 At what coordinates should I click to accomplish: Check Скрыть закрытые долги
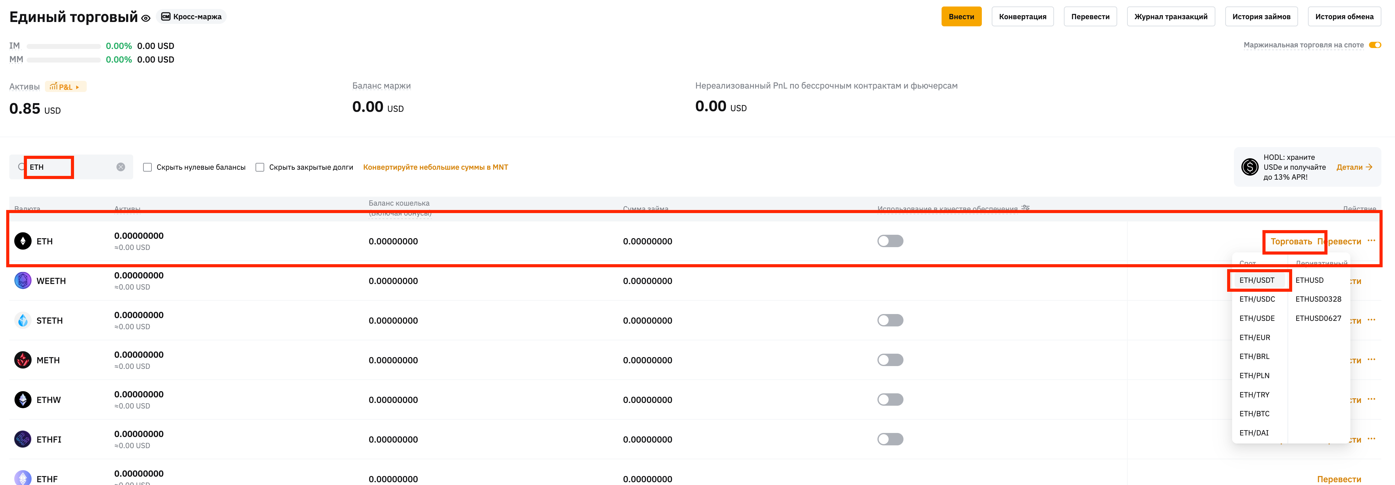tap(260, 167)
